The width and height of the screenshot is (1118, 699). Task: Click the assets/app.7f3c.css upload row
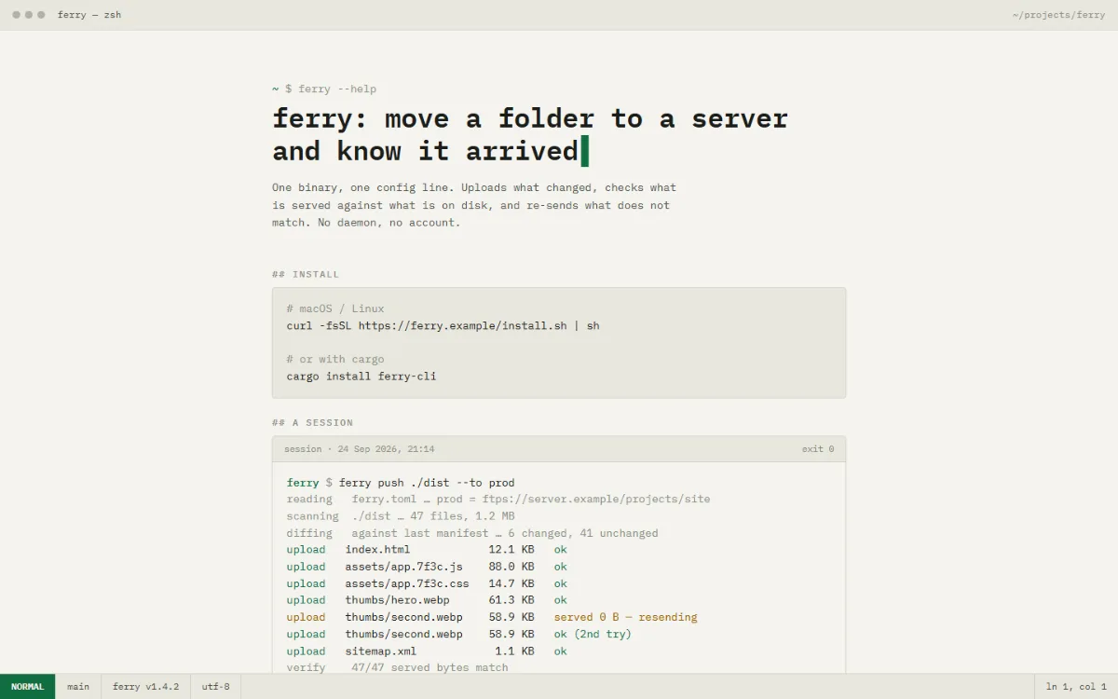coord(427,584)
